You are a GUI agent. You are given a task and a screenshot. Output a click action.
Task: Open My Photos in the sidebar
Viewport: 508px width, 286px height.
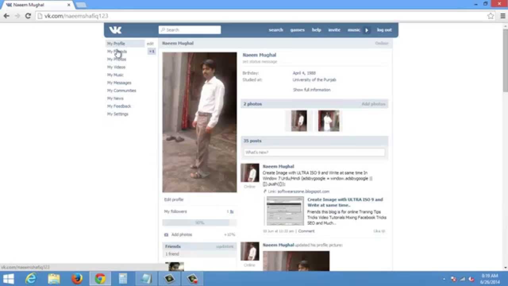(117, 59)
